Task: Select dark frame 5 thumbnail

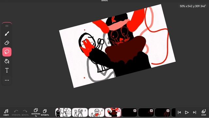Action: point(129,112)
